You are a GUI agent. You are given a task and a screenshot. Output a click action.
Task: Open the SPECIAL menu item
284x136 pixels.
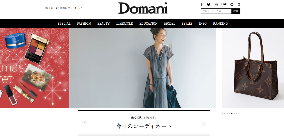(x=64, y=24)
